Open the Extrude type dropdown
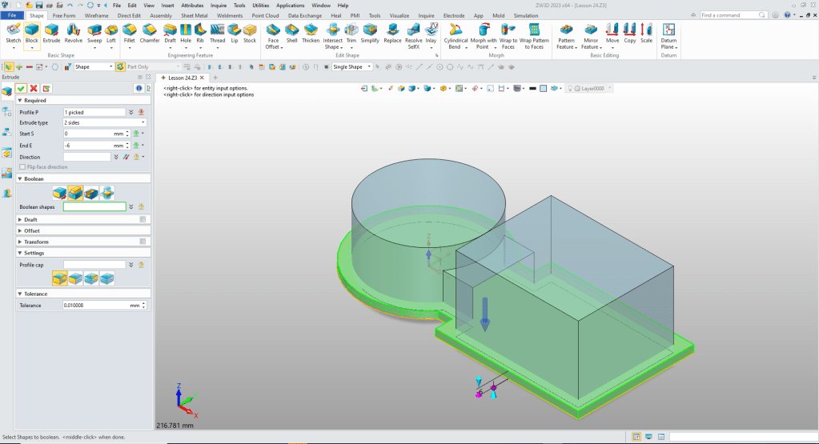The image size is (819, 444). 104,123
